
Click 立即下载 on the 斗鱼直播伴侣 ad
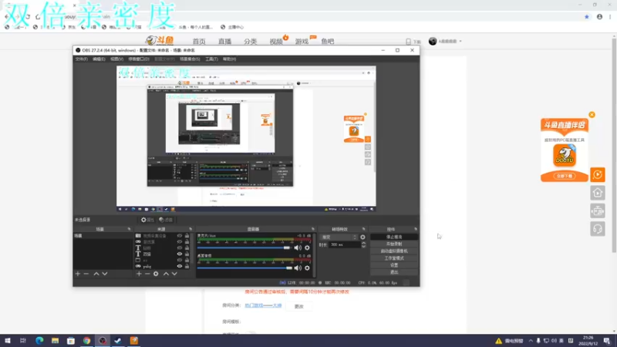click(x=565, y=176)
